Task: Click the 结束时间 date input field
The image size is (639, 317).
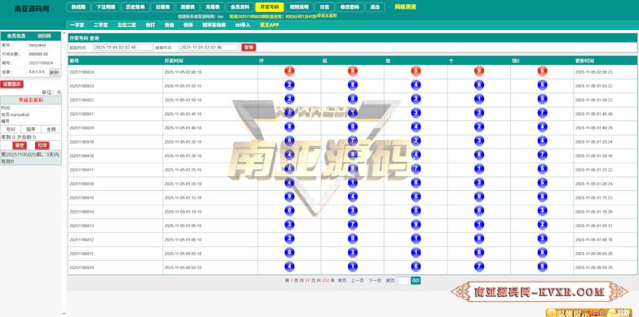Action: 208,47
